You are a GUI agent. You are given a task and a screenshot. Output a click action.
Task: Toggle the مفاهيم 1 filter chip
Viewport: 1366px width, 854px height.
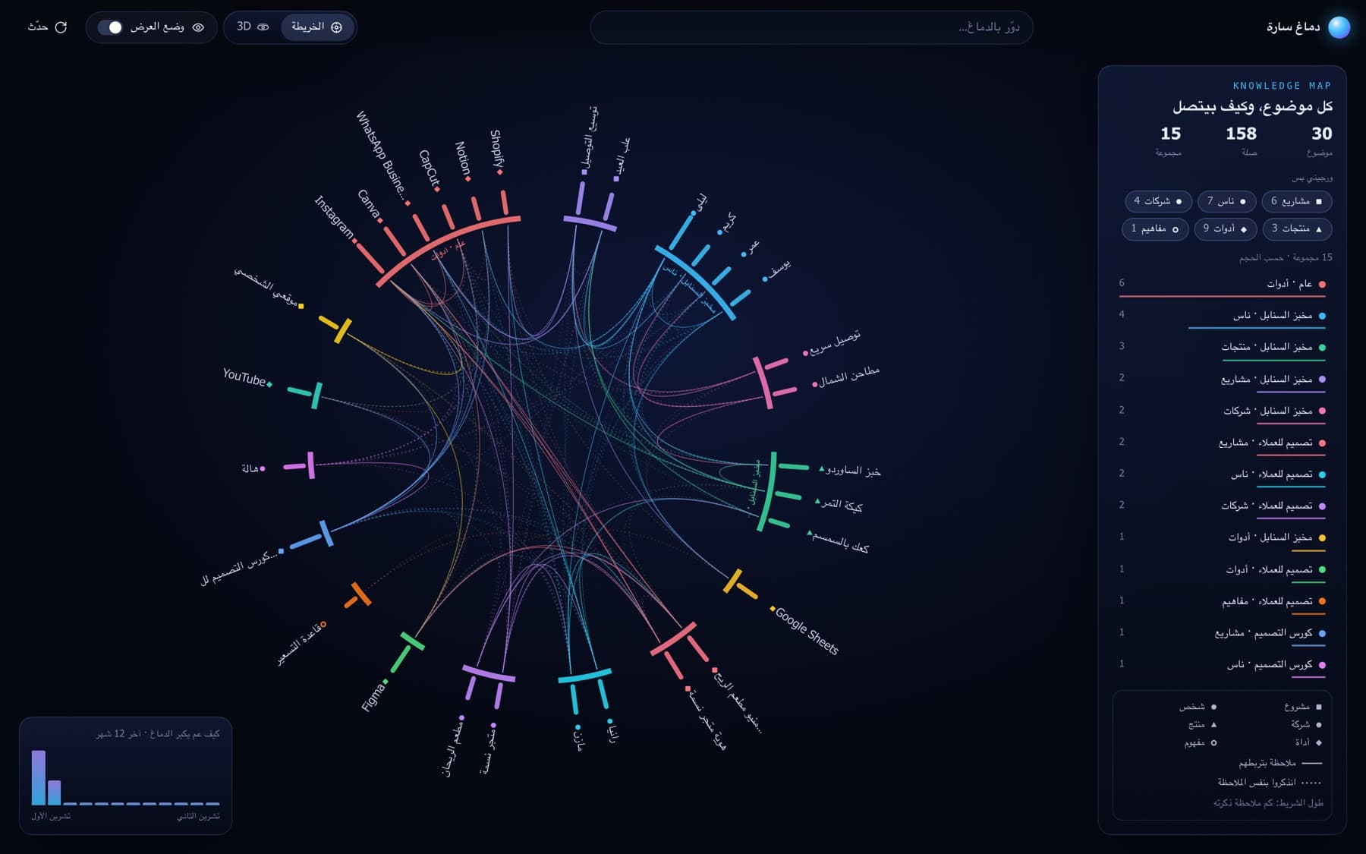1155,228
